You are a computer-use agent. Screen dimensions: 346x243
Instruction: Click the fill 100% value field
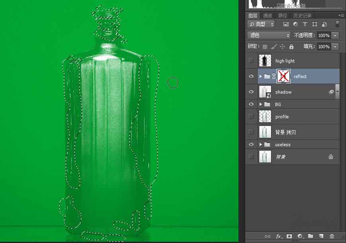coord(324,47)
